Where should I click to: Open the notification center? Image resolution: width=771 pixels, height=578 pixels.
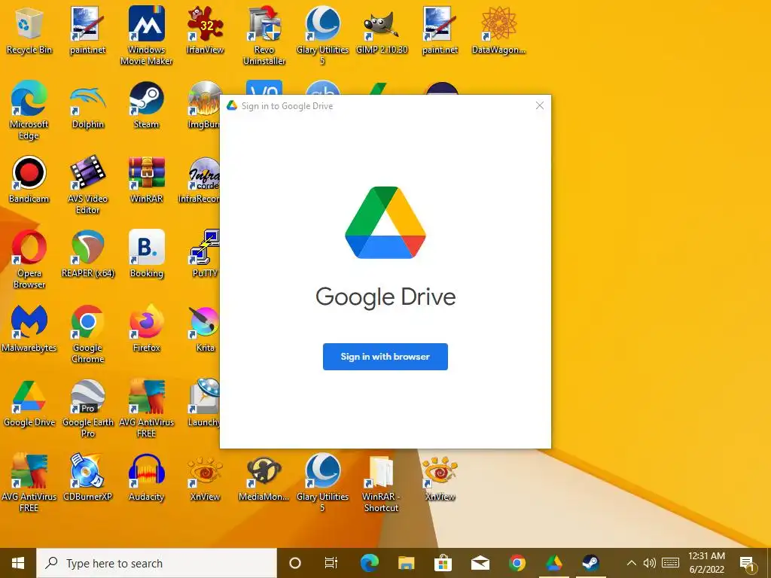tap(747, 564)
